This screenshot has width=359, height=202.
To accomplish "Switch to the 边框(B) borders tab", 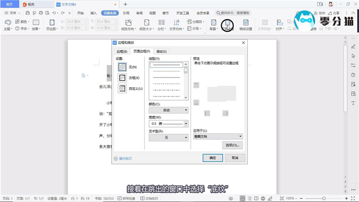I will pyautogui.click(x=122, y=52).
